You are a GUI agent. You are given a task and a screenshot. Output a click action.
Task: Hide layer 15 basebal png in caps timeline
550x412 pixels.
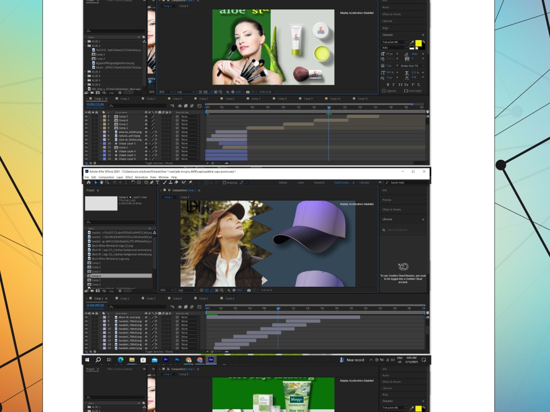pyautogui.click(x=86, y=348)
